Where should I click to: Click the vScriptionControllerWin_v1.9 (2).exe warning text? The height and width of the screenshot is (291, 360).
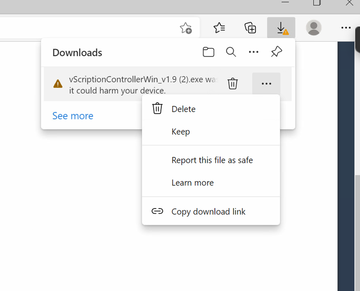point(144,85)
